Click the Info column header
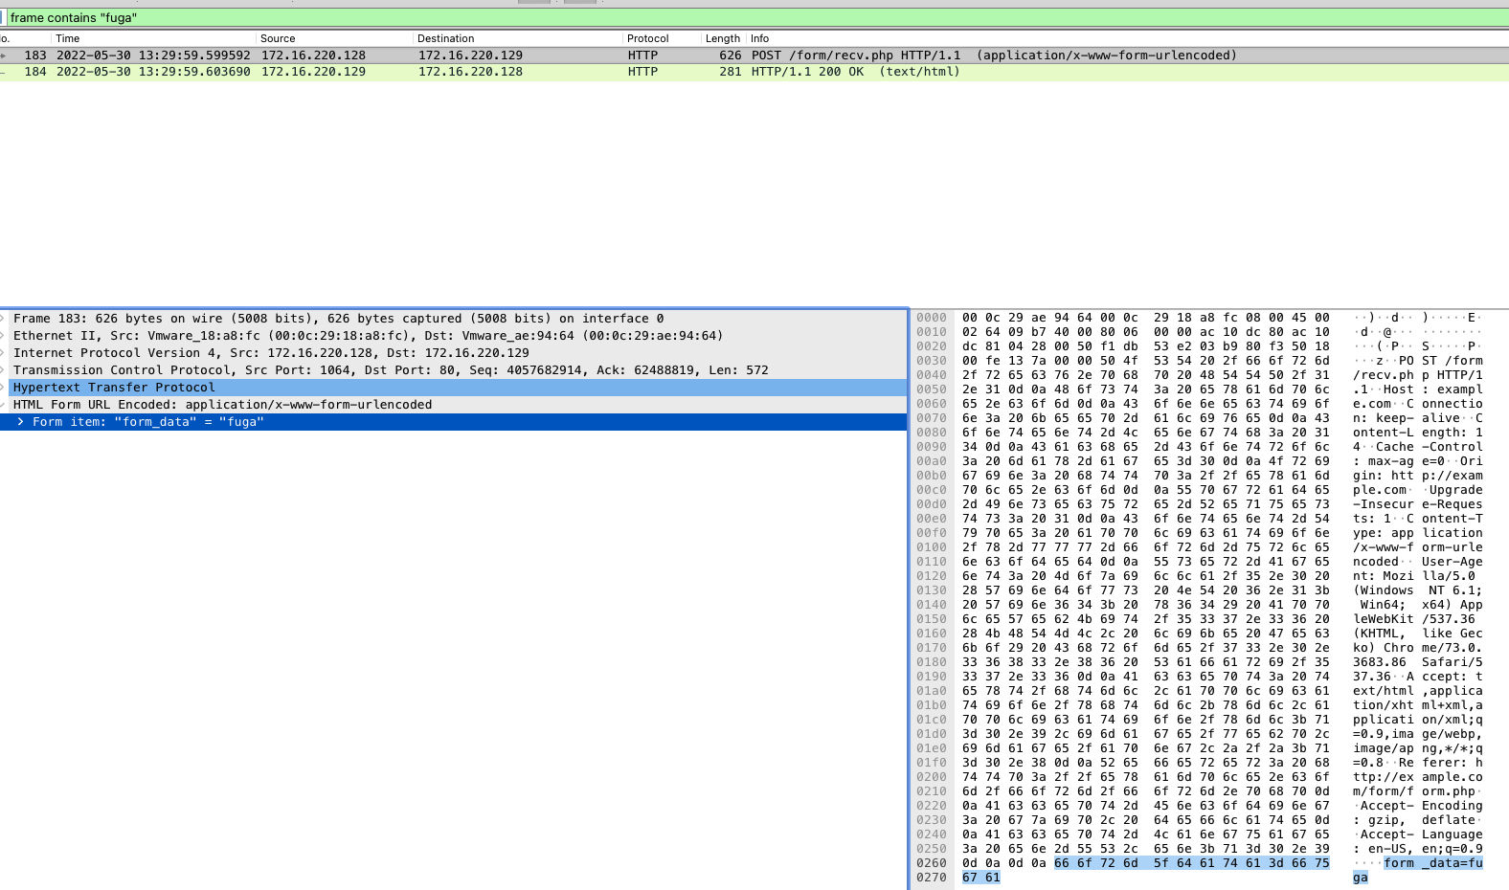 759,38
